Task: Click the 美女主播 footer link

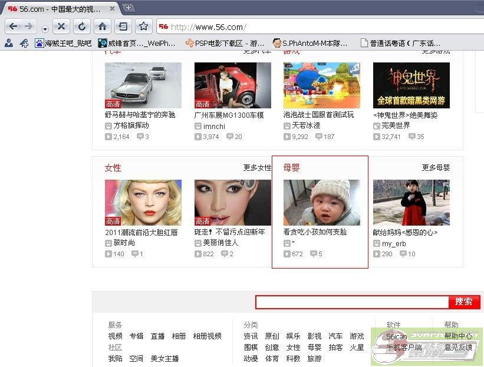Action: point(164,358)
